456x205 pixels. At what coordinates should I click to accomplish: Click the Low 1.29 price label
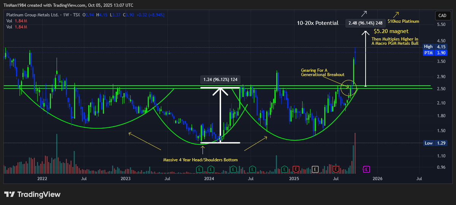click(435, 143)
